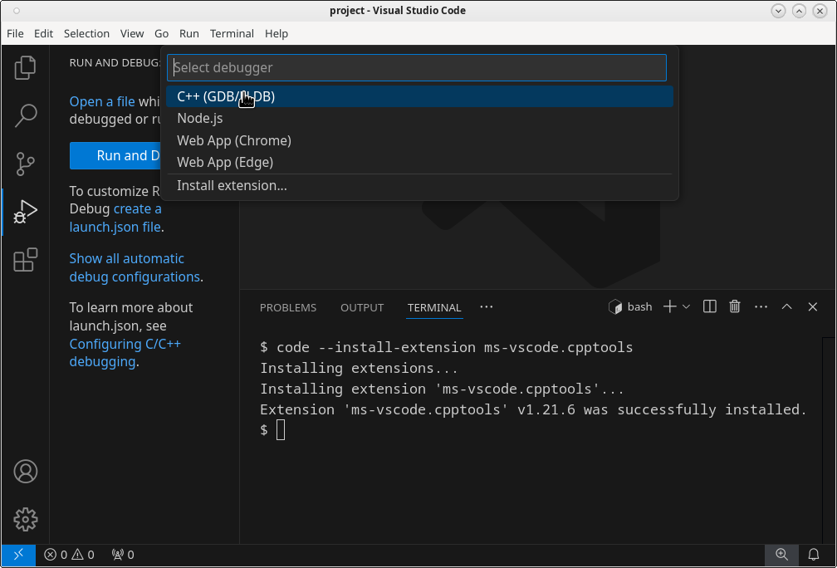Open the Terminal menu
837x568 pixels.
(x=232, y=33)
